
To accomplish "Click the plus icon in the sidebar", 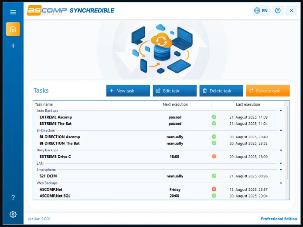I will point(13,46).
